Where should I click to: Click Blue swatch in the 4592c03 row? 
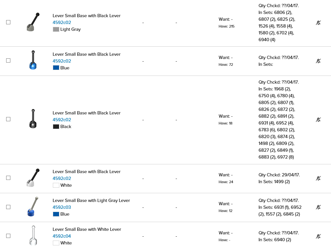click(56, 214)
